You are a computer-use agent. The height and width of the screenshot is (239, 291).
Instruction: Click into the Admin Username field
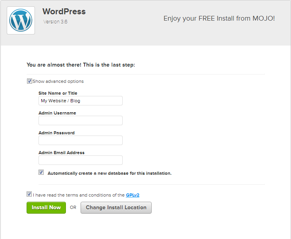pos(81,120)
